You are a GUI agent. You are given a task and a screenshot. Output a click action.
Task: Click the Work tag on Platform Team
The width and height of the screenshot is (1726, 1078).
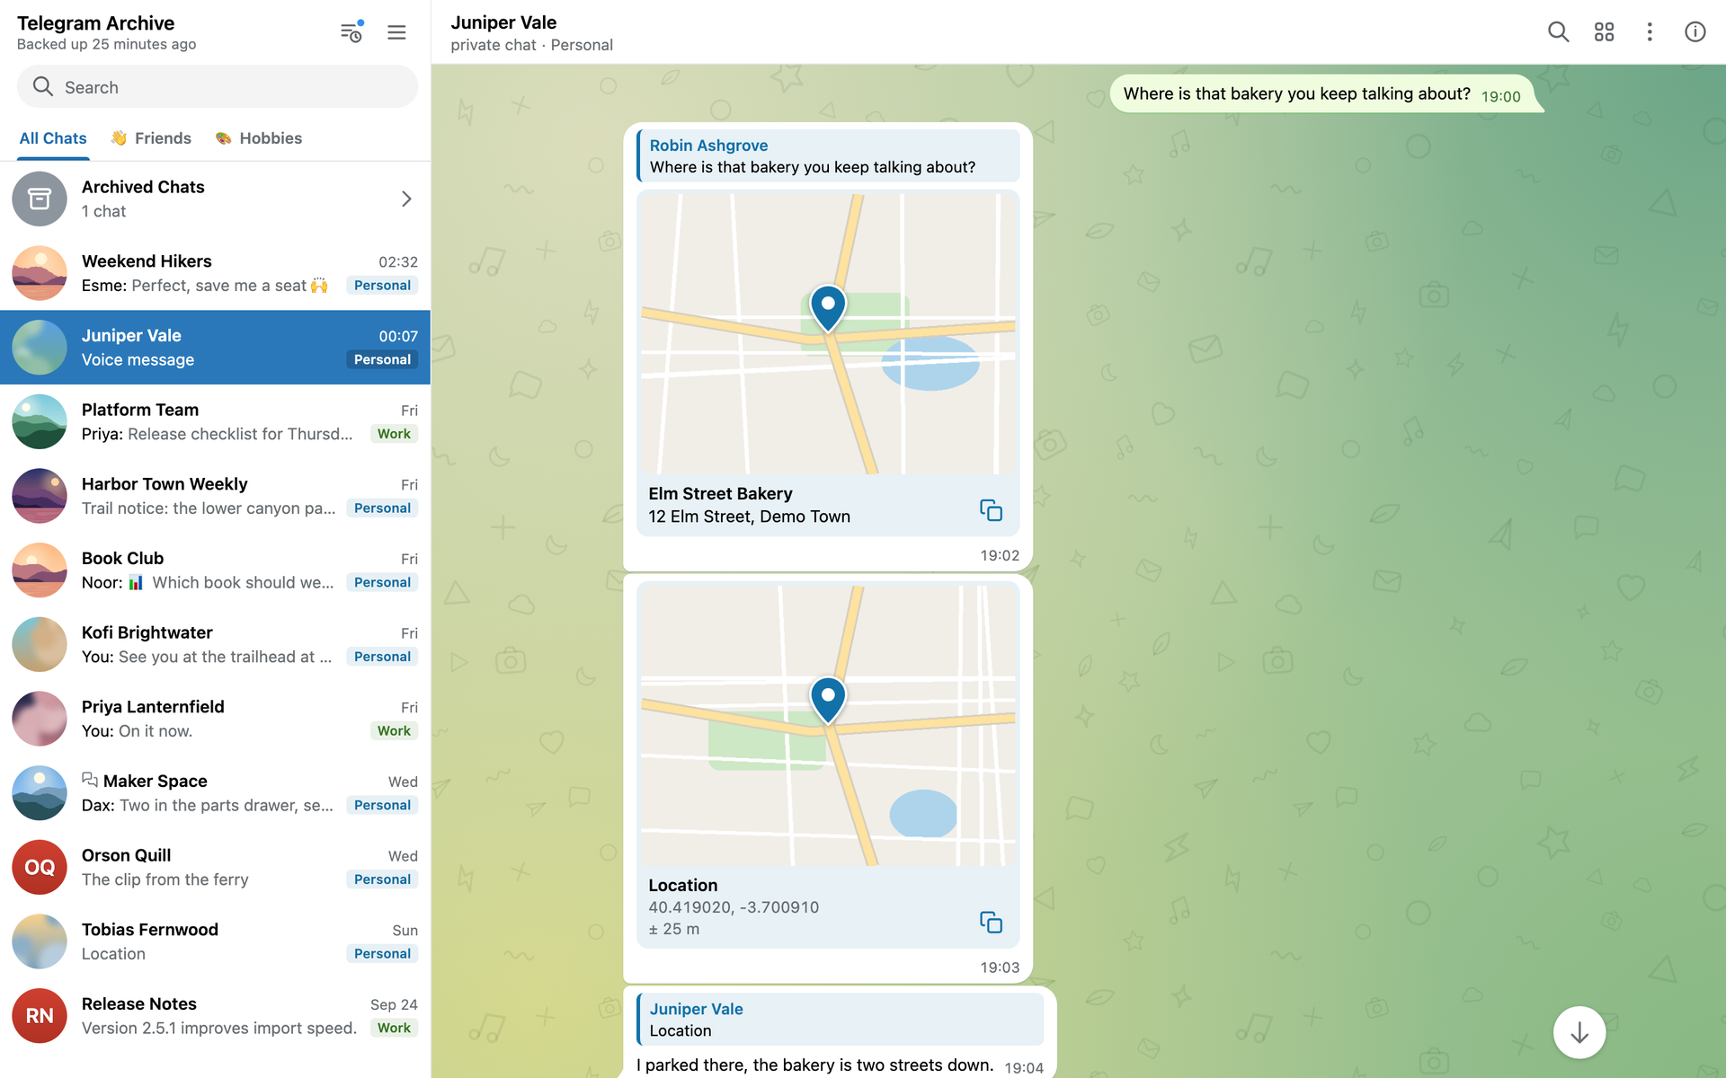394,434
